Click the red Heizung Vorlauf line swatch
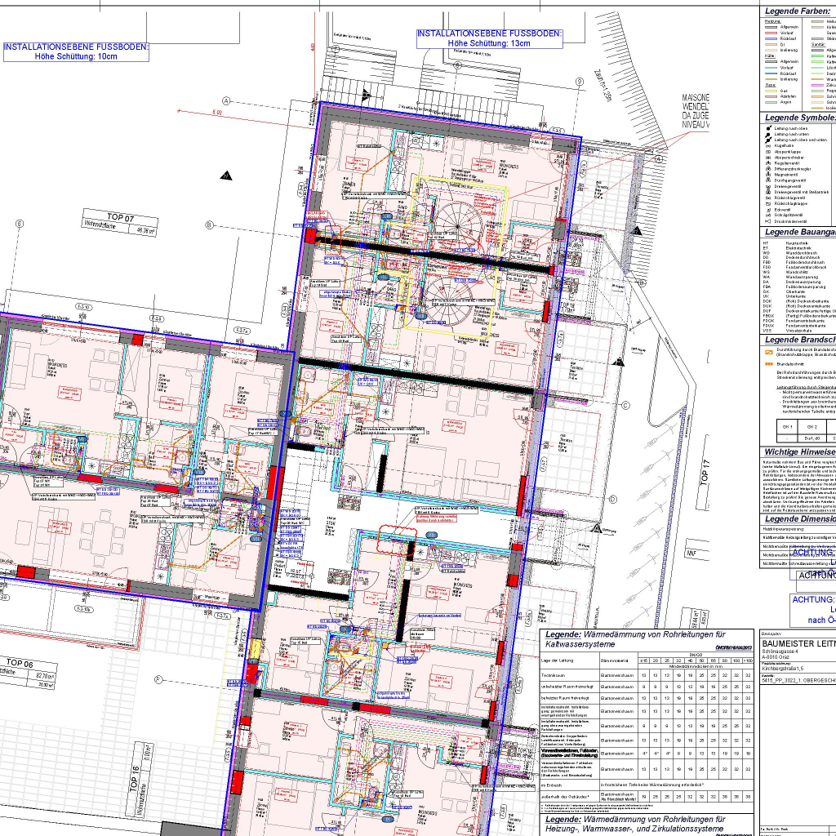This screenshot has height=836, width=836. (770, 32)
